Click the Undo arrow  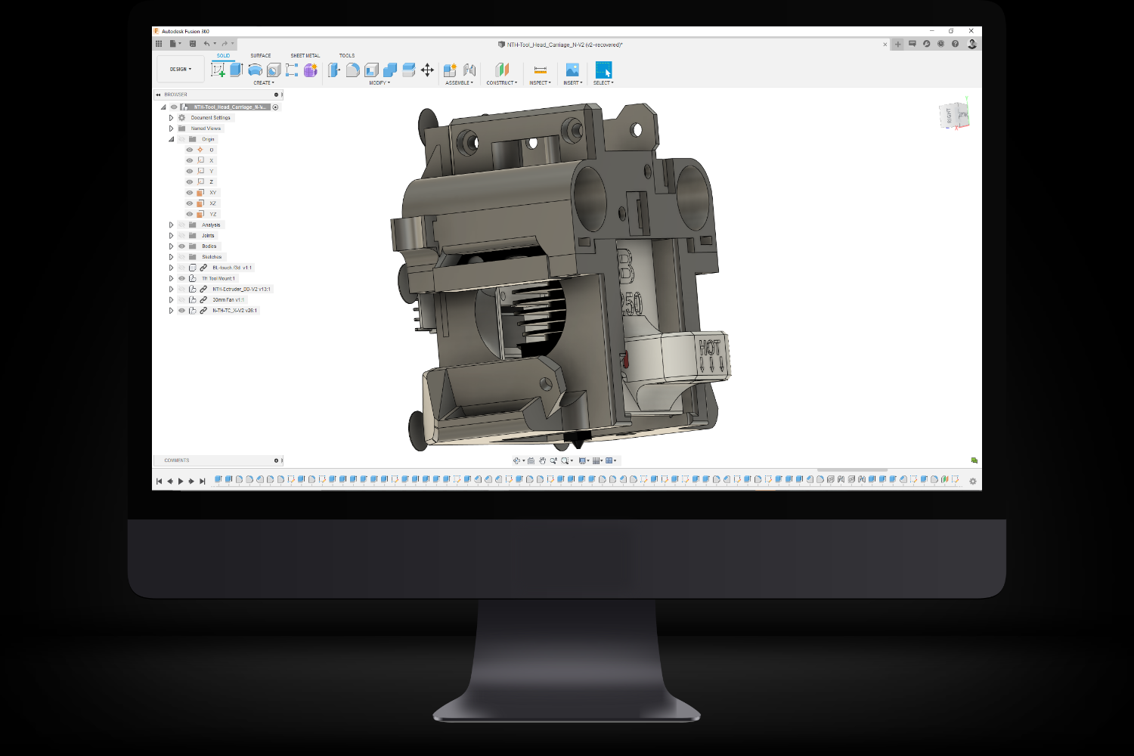[206, 44]
